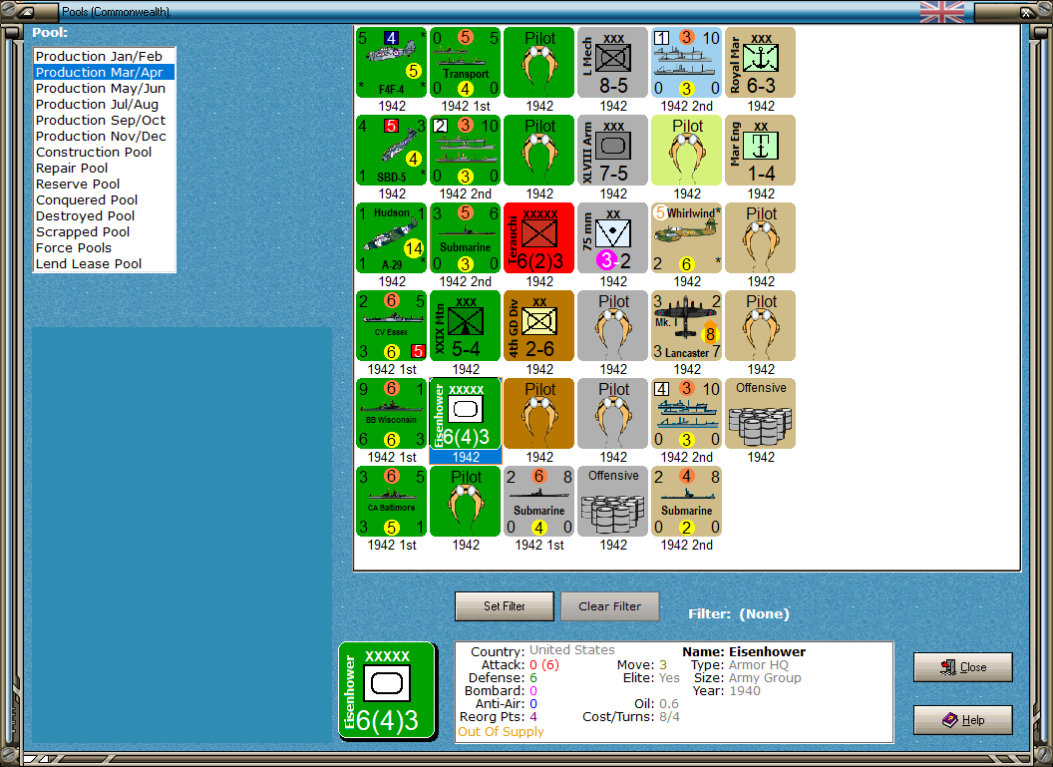View the Force Pools entry

(104, 247)
